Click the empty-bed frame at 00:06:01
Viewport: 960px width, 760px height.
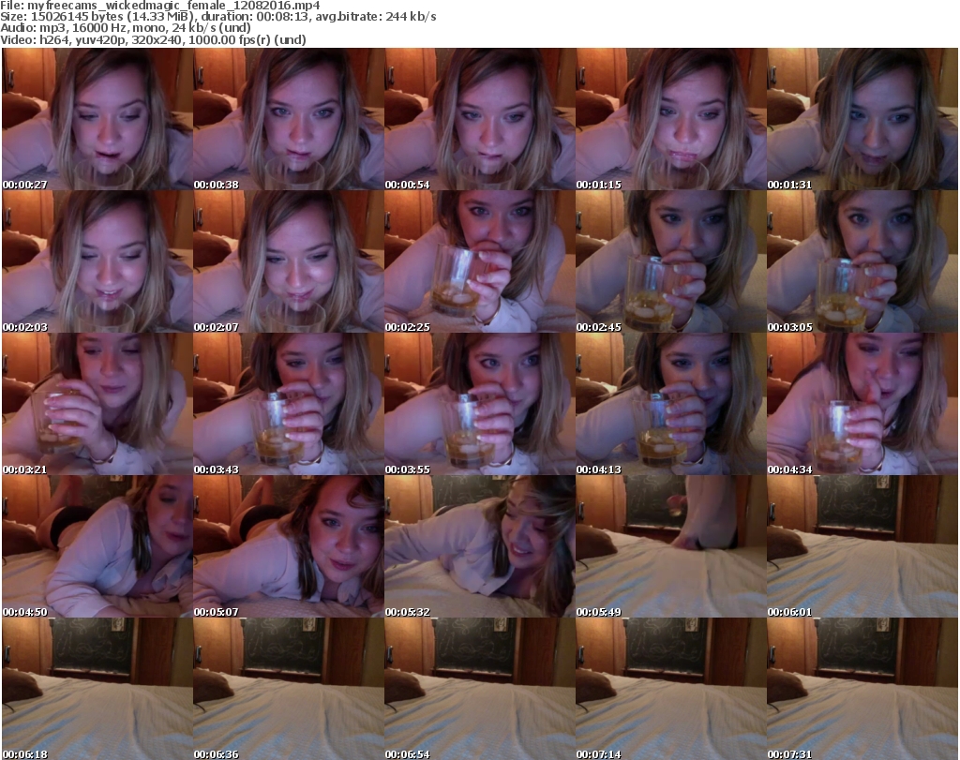tap(862, 546)
